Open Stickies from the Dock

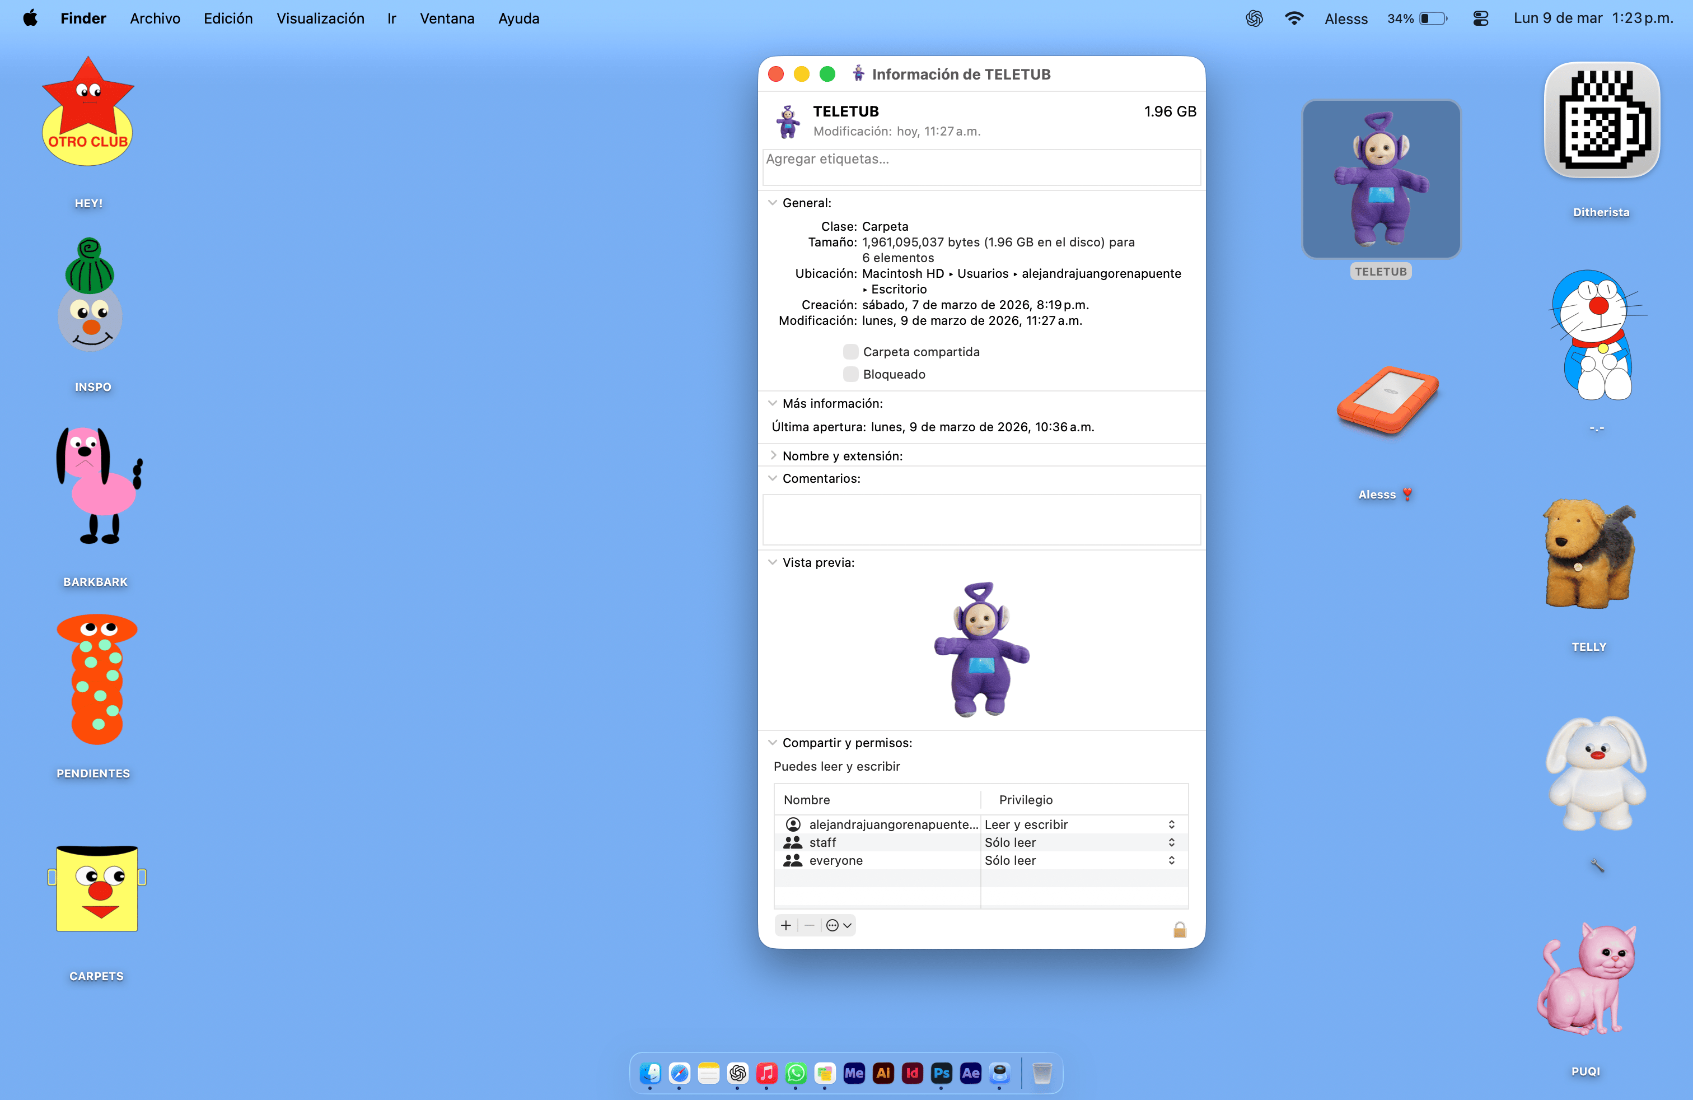point(825,1073)
